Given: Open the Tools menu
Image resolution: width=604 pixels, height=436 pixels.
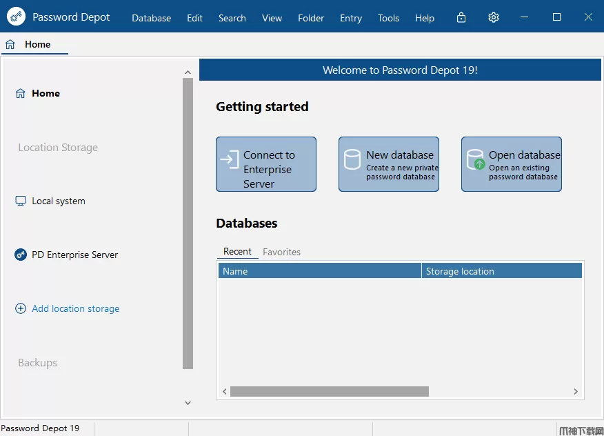Looking at the screenshot, I should (x=388, y=18).
